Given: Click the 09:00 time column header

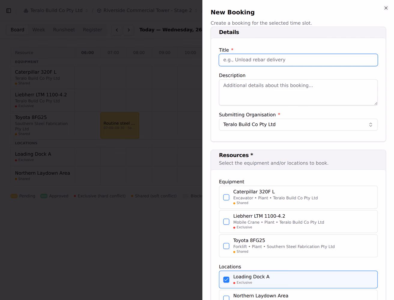Looking at the screenshot, I should coord(165,53).
